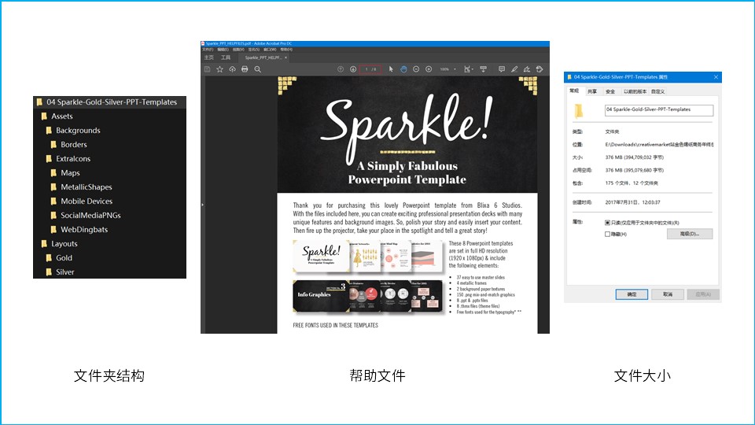Toggle the 只读 read-only checkbox
The width and height of the screenshot is (755, 425).
pos(607,223)
